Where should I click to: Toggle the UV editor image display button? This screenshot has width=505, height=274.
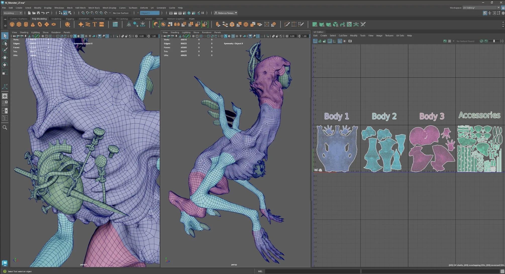click(445, 41)
